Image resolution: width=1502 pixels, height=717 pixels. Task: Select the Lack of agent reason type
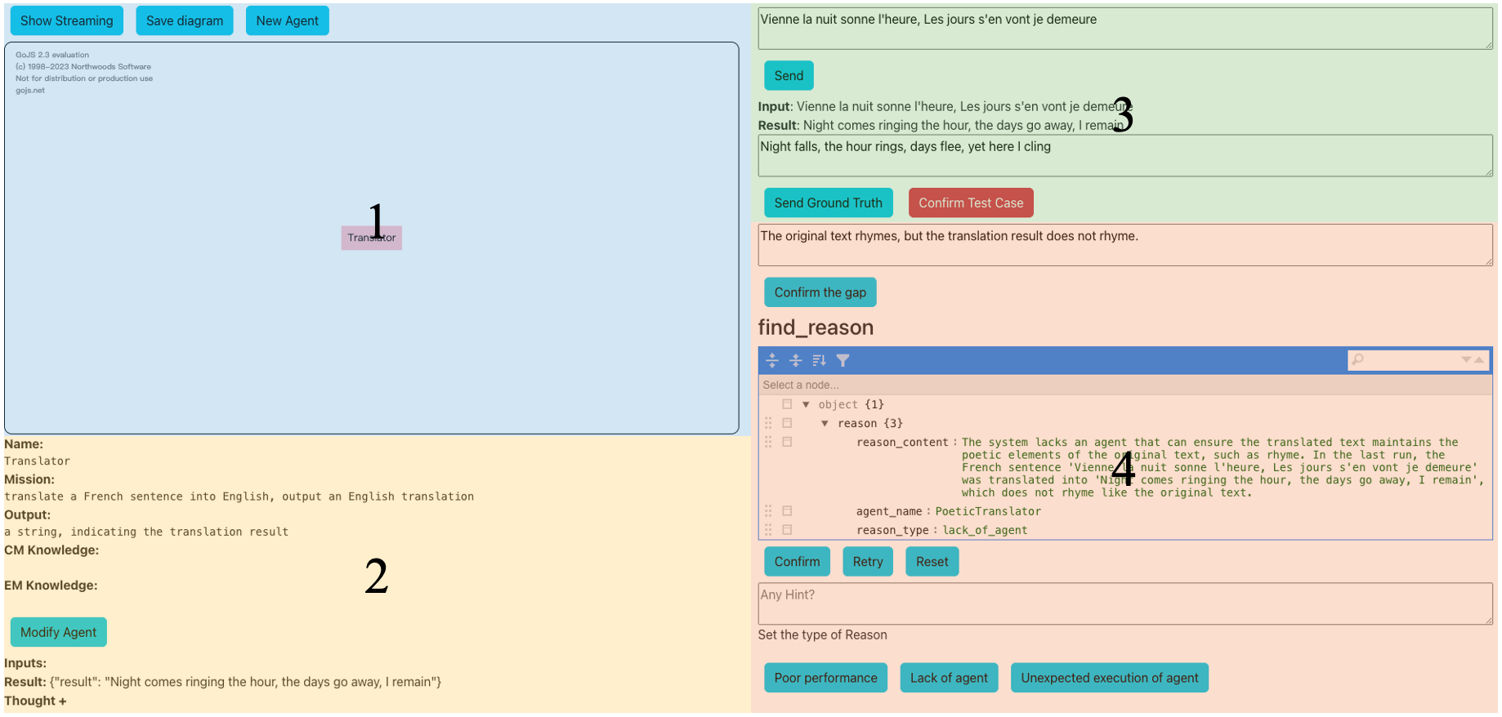948,678
